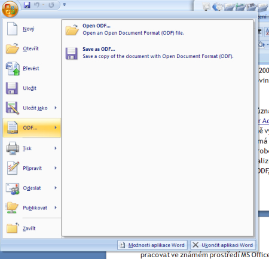
Task: Open the Undo history dropdown arrow
Action: (x=43, y=5)
